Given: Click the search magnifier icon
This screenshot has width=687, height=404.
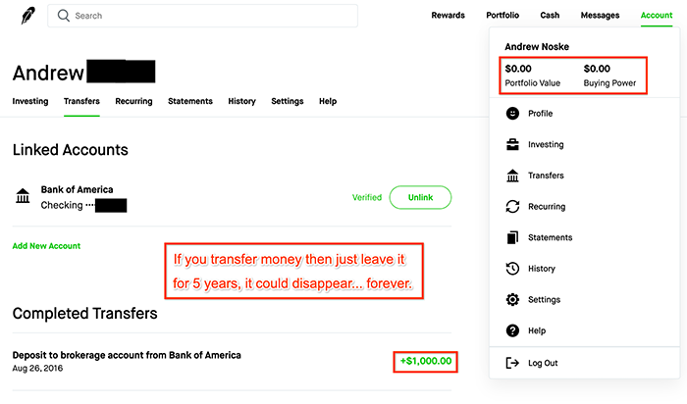Looking at the screenshot, I should (x=63, y=16).
